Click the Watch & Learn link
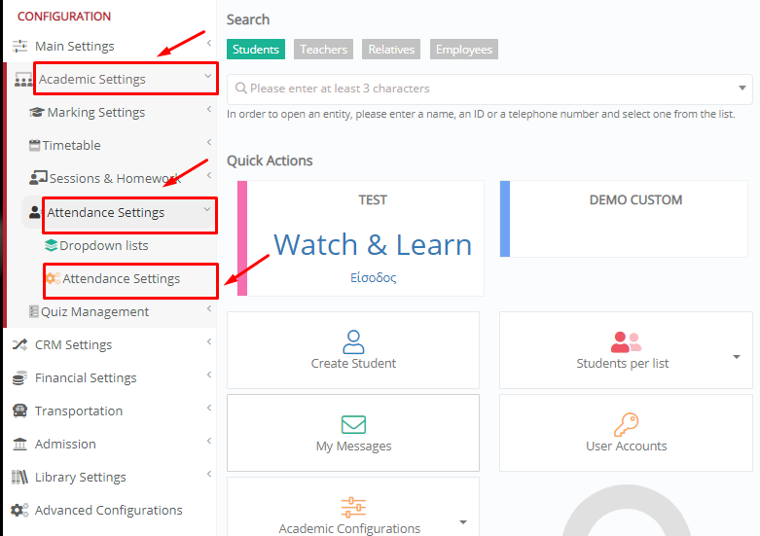The image size is (760, 536). tap(373, 244)
